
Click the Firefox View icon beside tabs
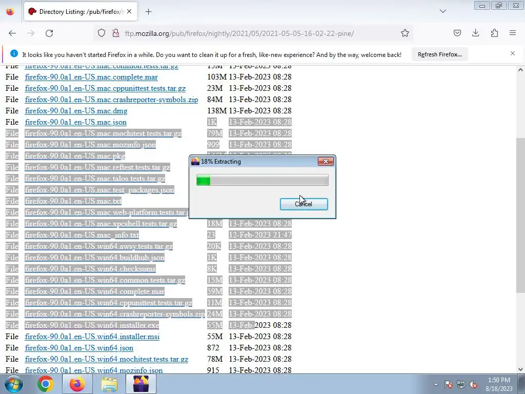pos(10,11)
